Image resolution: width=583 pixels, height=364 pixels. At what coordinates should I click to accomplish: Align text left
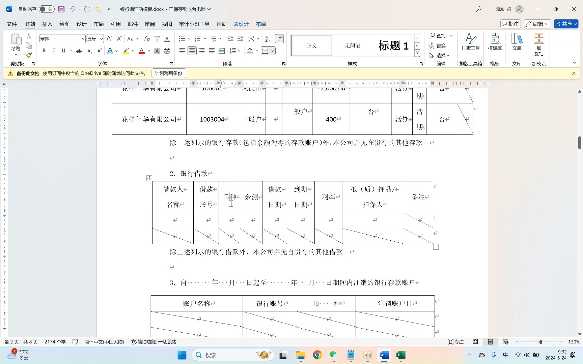click(182, 51)
